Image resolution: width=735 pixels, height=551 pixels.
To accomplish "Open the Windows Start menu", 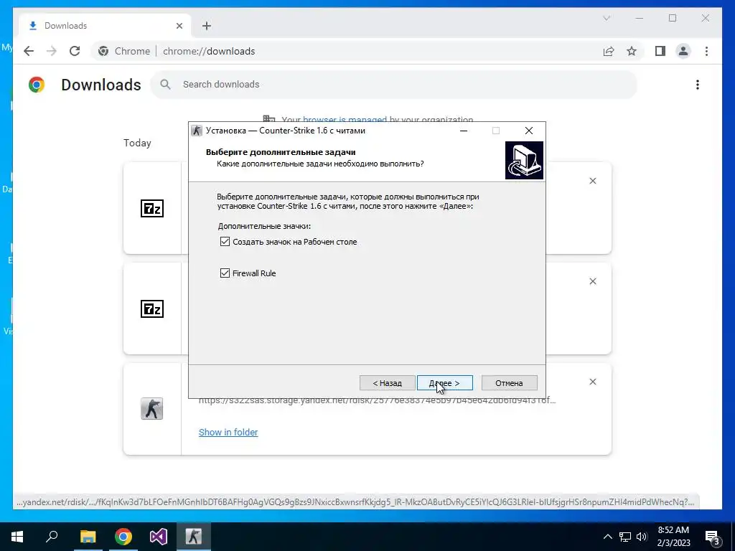I will pyautogui.click(x=17, y=537).
